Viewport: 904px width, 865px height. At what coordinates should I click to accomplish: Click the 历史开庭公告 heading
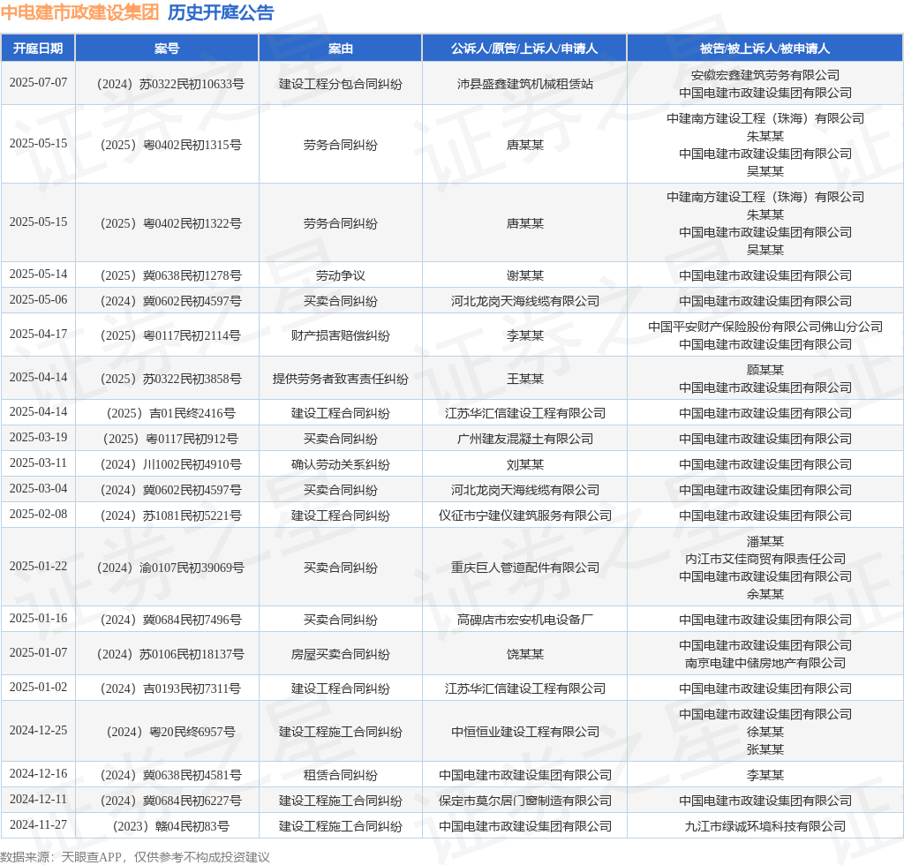coord(221,12)
